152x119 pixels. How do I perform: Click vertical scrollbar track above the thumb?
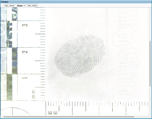coord(150,23)
